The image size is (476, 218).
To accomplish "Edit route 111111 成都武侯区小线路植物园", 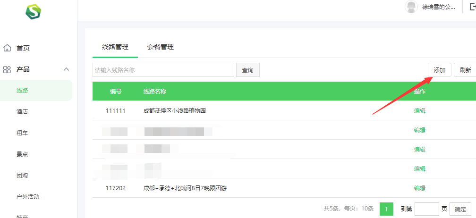I will tap(419, 111).
